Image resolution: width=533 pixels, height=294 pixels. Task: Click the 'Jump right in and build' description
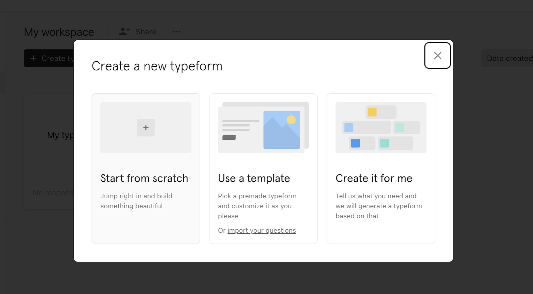click(x=136, y=201)
